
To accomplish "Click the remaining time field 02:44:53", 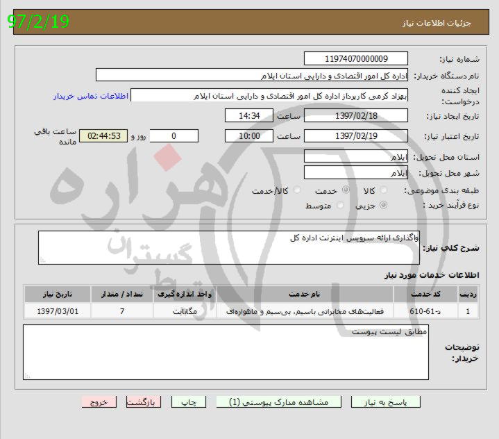I will pos(103,136).
